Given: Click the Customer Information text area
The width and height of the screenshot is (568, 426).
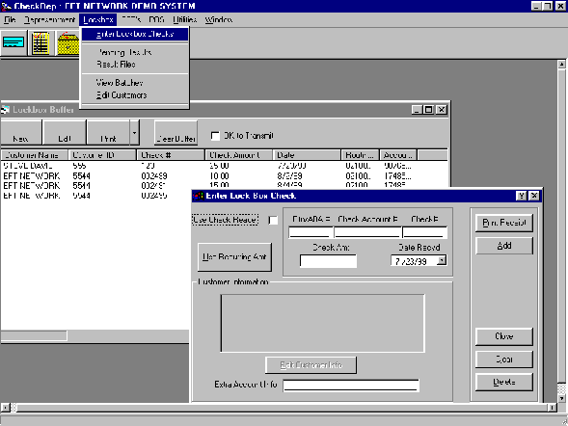Looking at the screenshot, I should (x=322, y=323).
